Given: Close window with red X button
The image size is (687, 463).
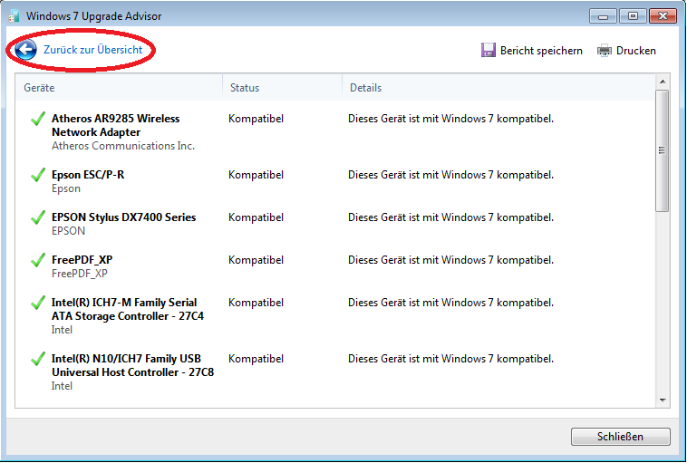Looking at the screenshot, I should coord(663,16).
